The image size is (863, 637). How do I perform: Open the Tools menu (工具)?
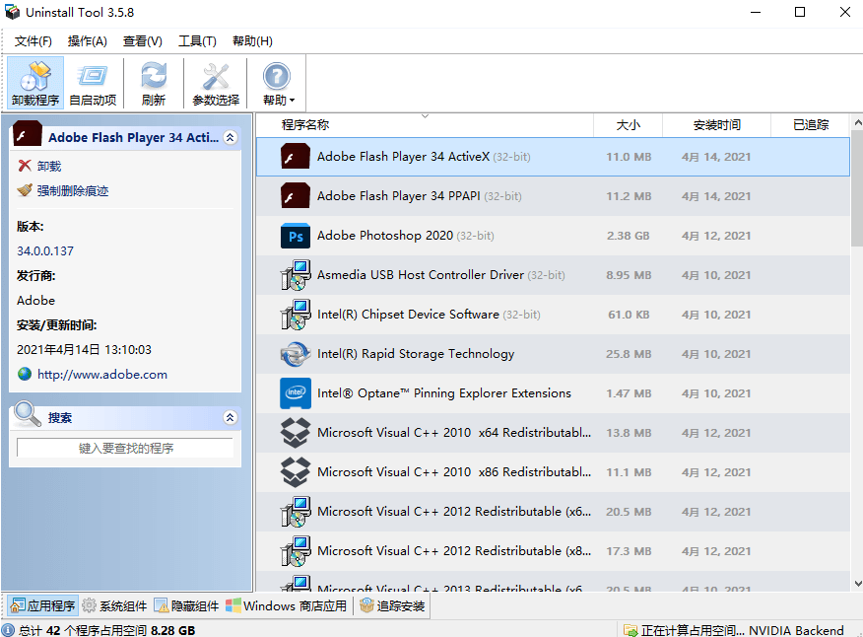pos(196,40)
